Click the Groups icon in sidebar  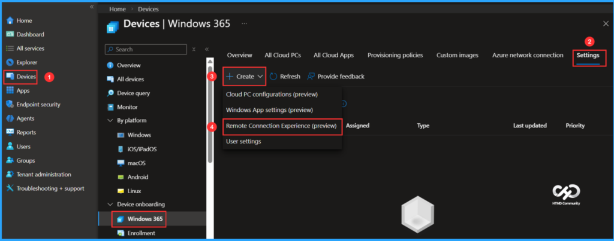pyautogui.click(x=10, y=160)
